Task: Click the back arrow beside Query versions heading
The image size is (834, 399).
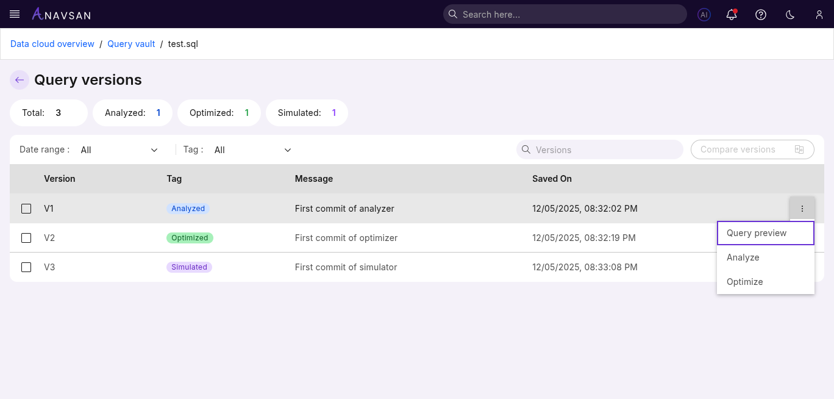Action: pyautogui.click(x=19, y=80)
